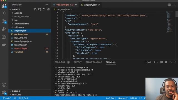Click the editor minimap

(x=170, y=22)
